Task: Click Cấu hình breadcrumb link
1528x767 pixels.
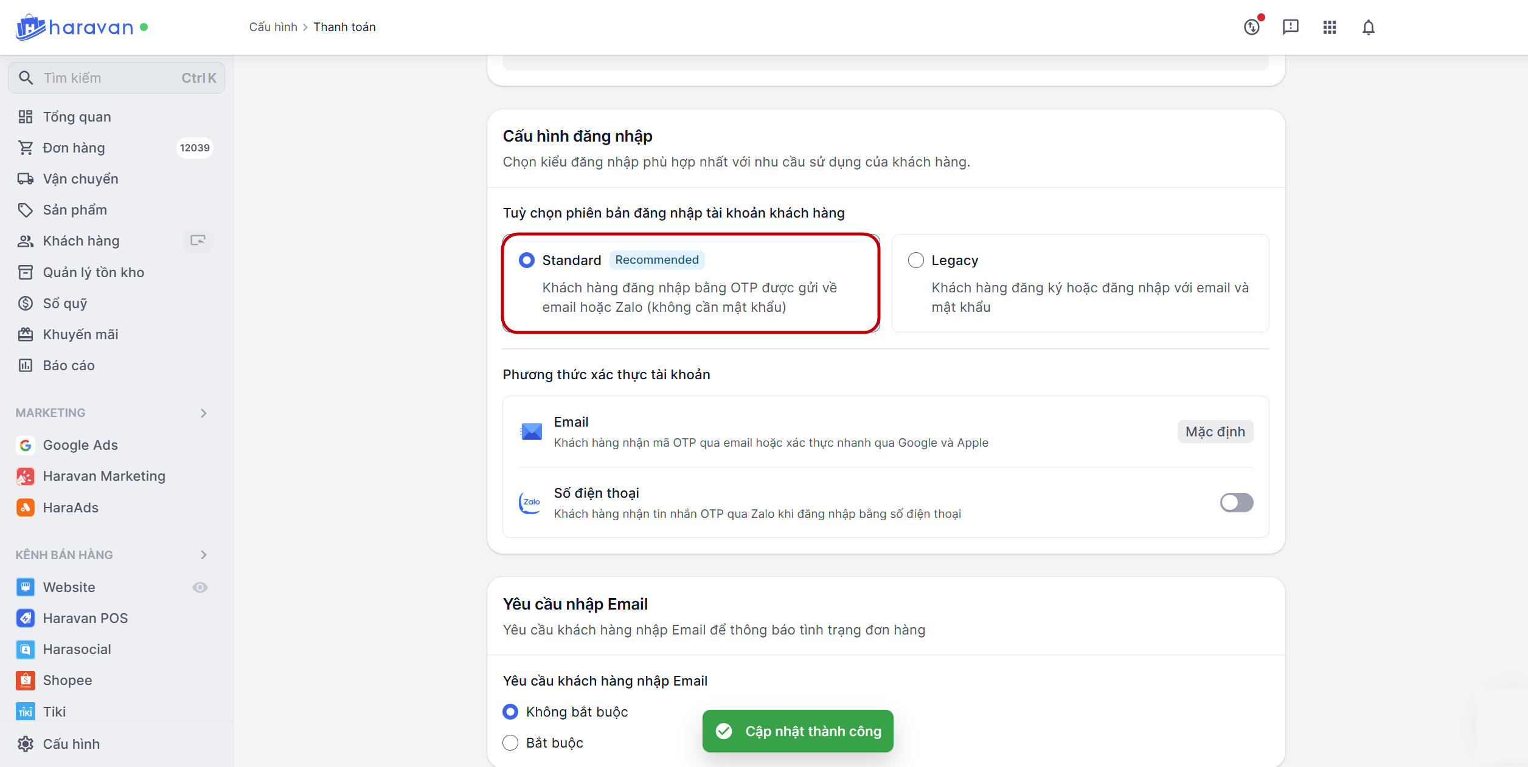Action: (x=273, y=27)
